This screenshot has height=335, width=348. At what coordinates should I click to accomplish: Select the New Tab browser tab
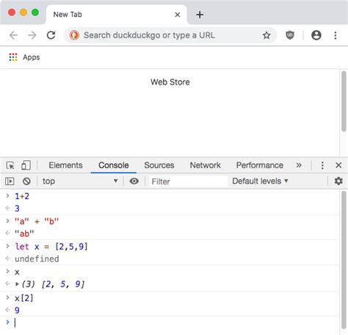(x=117, y=15)
